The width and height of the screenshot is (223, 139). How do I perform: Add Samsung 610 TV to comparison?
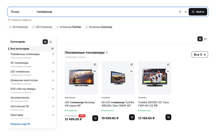(x=95, y=71)
